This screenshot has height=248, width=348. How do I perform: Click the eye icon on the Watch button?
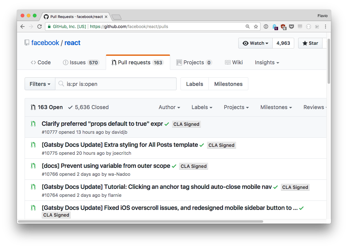point(246,43)
